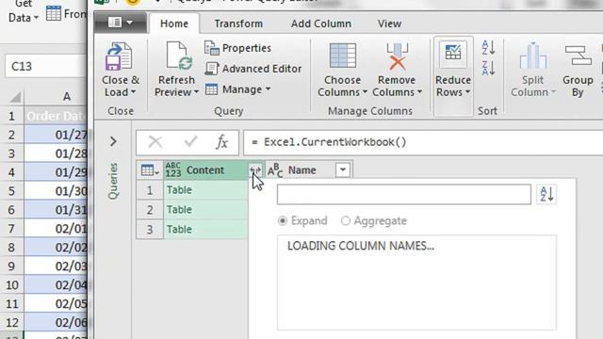The height and width of the screenshot is (339, 603).
Task: Click the Content column data type icon
Action: point(173,169)
